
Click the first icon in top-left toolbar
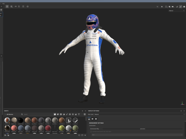pos(7,7)
